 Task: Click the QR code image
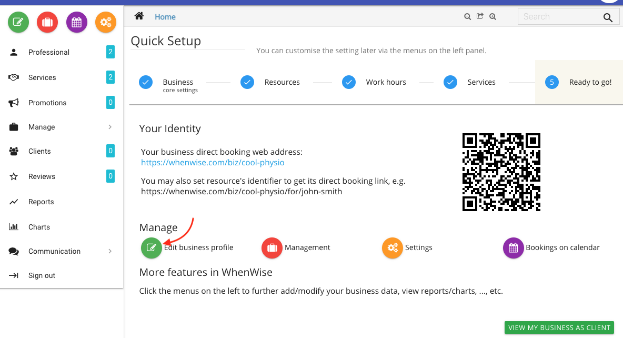pos(501,172)
